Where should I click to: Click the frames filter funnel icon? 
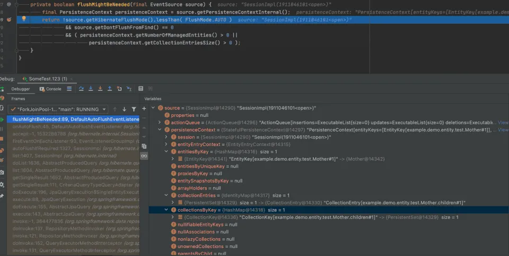[134, 109]
